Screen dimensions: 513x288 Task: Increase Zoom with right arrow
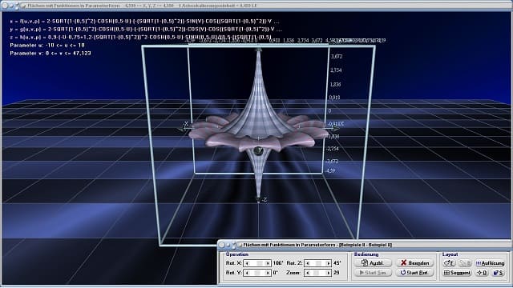click(x=328, y=273)
